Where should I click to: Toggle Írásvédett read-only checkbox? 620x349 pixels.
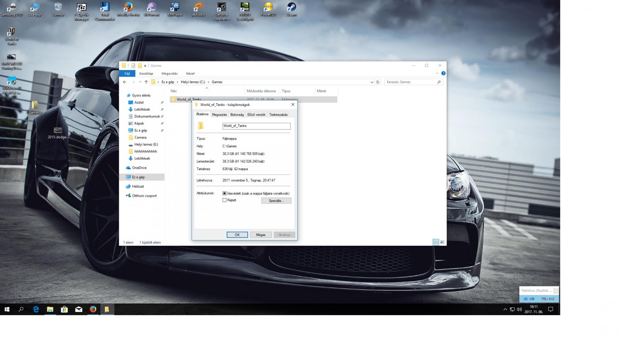coord(224,193)
